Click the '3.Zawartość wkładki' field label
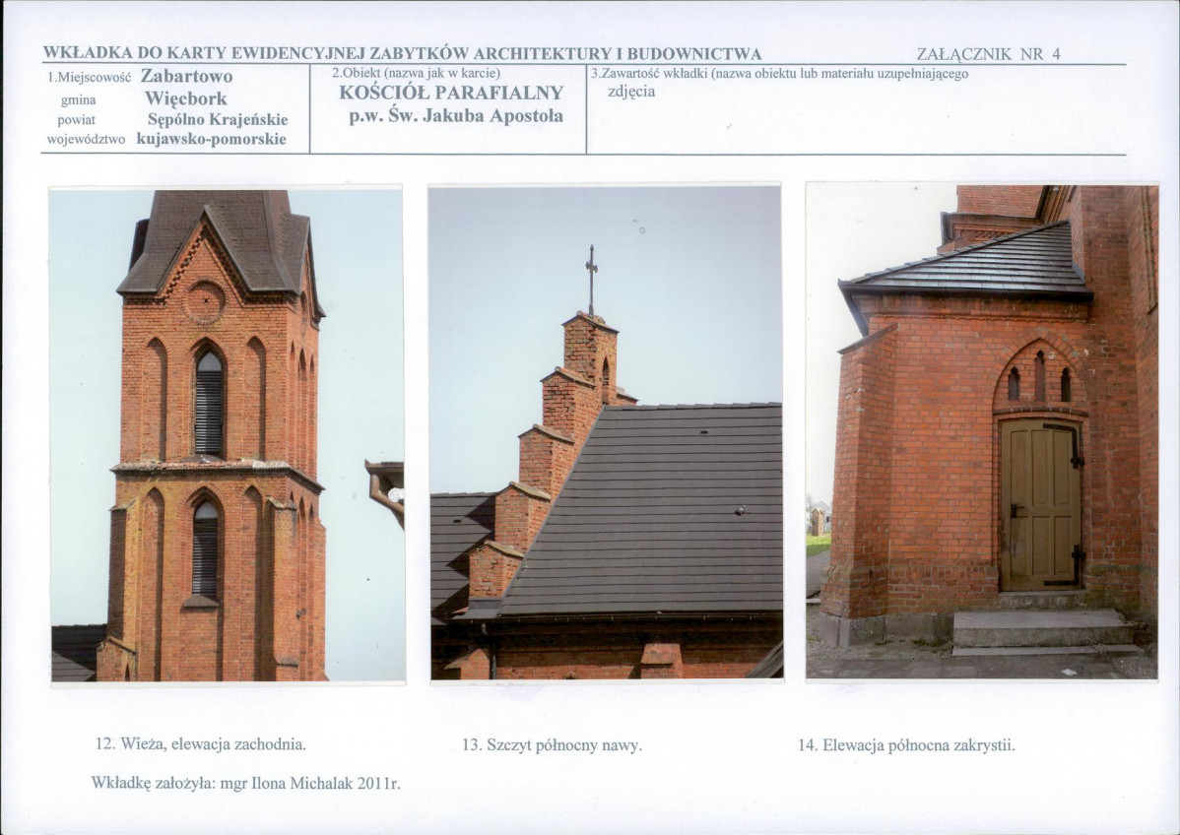This screenshot has height=835, width=1180. pos(780,74)
